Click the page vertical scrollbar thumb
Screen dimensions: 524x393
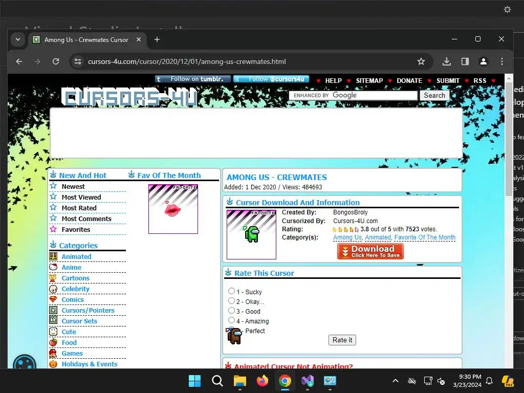point(509,139)
